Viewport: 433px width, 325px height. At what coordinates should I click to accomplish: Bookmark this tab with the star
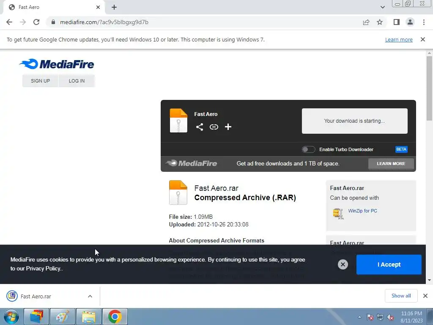tap(380, 22)
